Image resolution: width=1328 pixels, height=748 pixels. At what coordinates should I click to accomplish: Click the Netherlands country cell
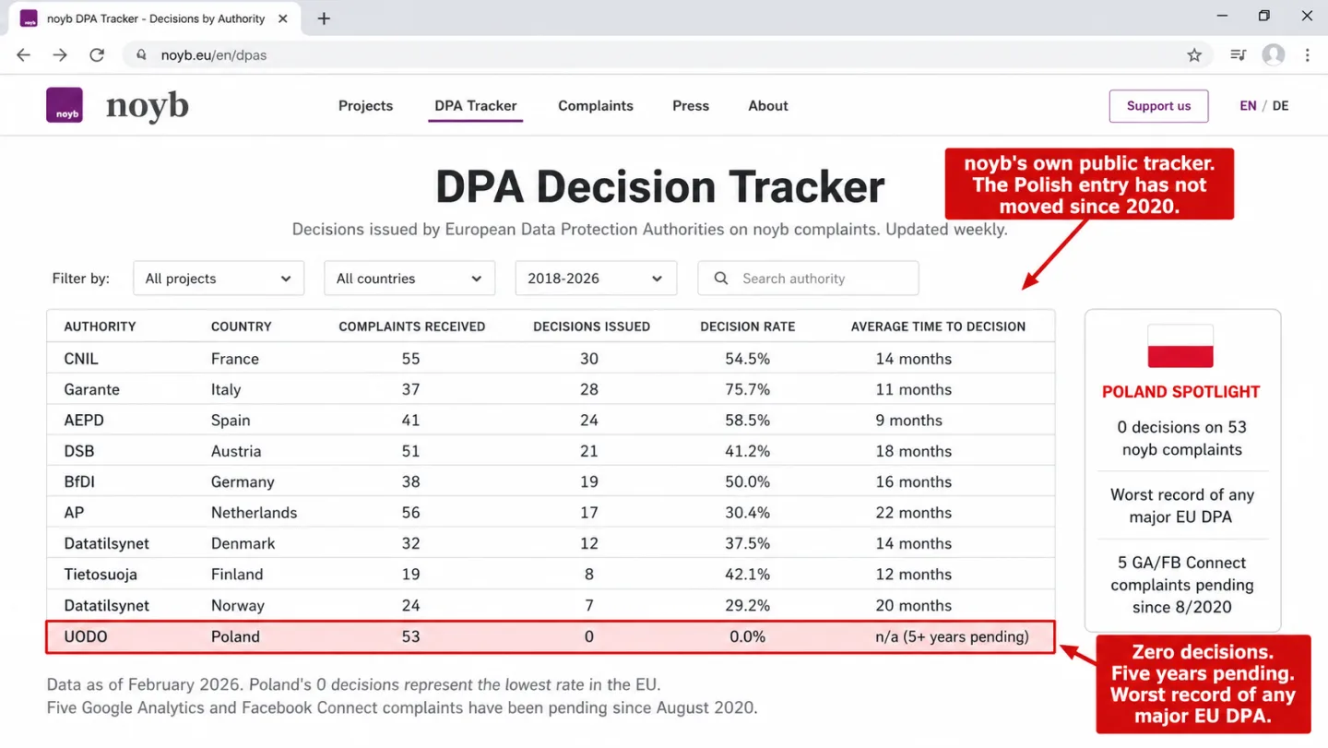[255, 513]
